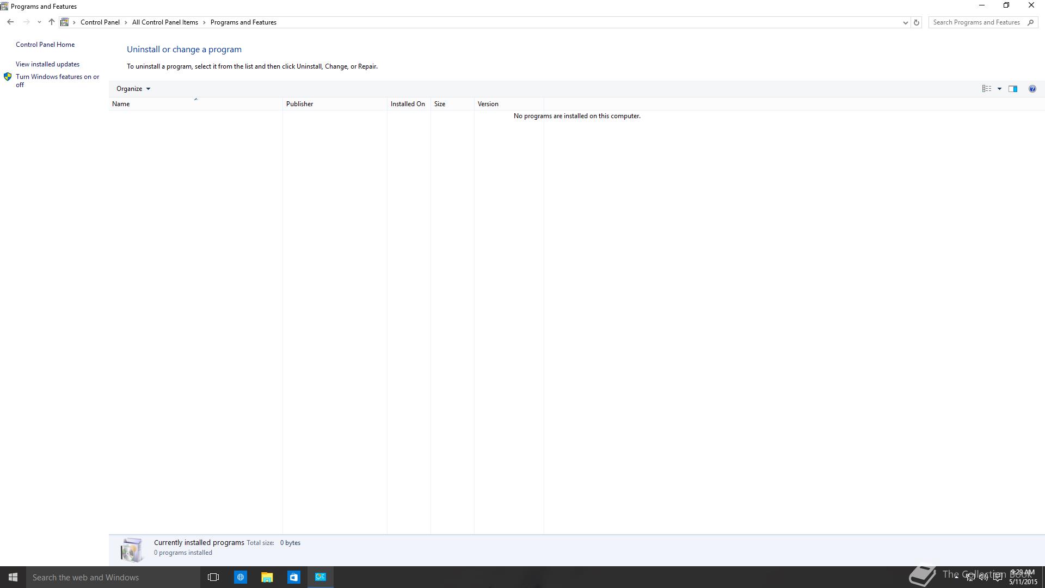Open Help with the question mark icon
1045x588 pixels.
1032,89
